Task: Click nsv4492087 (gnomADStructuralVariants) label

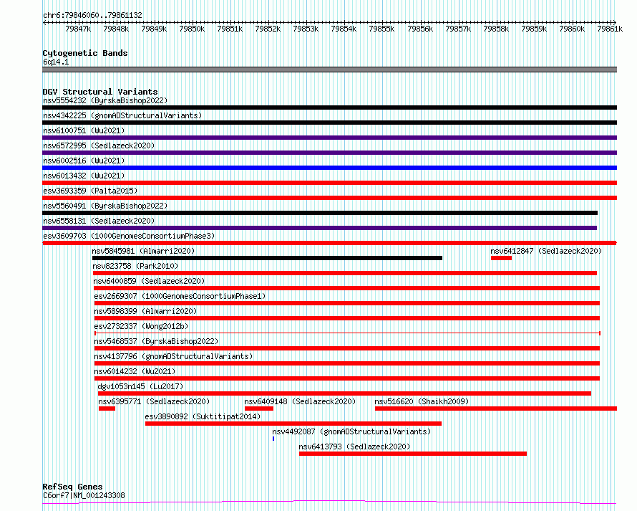Action: 351,431
